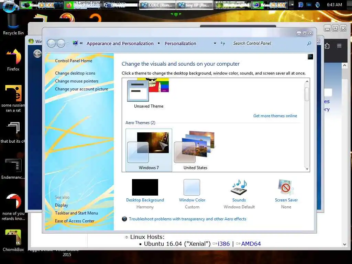This screenshot has width=352, height=264.
Task: Open Taskbar and Start Menu link
Action: 76,213
